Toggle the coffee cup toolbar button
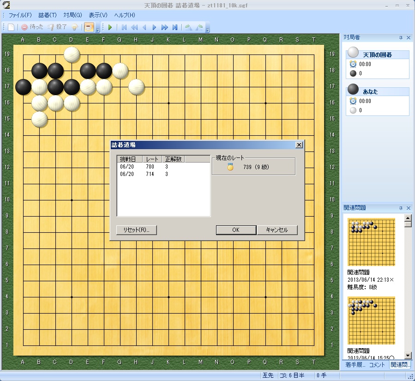The image size is (415, 381). tap(89, 27)
